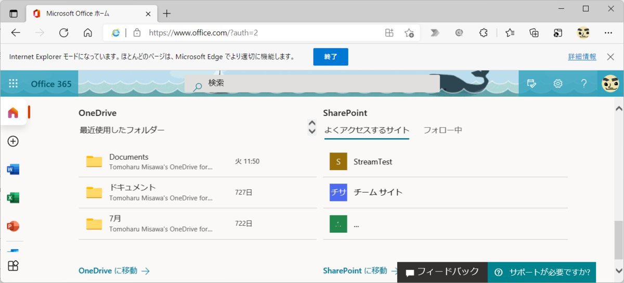The width and height of the screenshot is (624, 283).
Task: Open Collections in Edge toolbar
Action: click(x=534, y=33)
